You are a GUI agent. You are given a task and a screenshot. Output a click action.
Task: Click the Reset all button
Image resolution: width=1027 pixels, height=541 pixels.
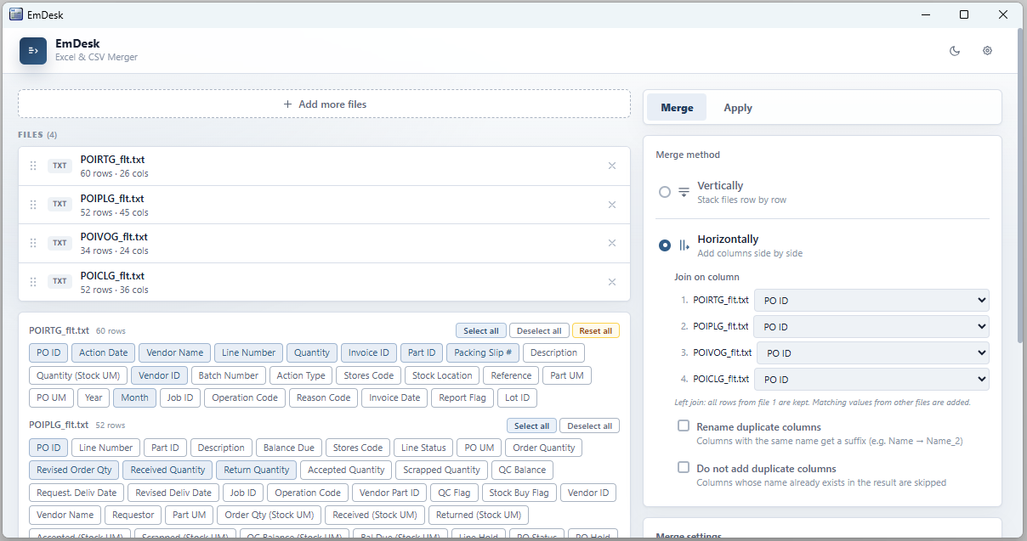(x=596, y=330)
